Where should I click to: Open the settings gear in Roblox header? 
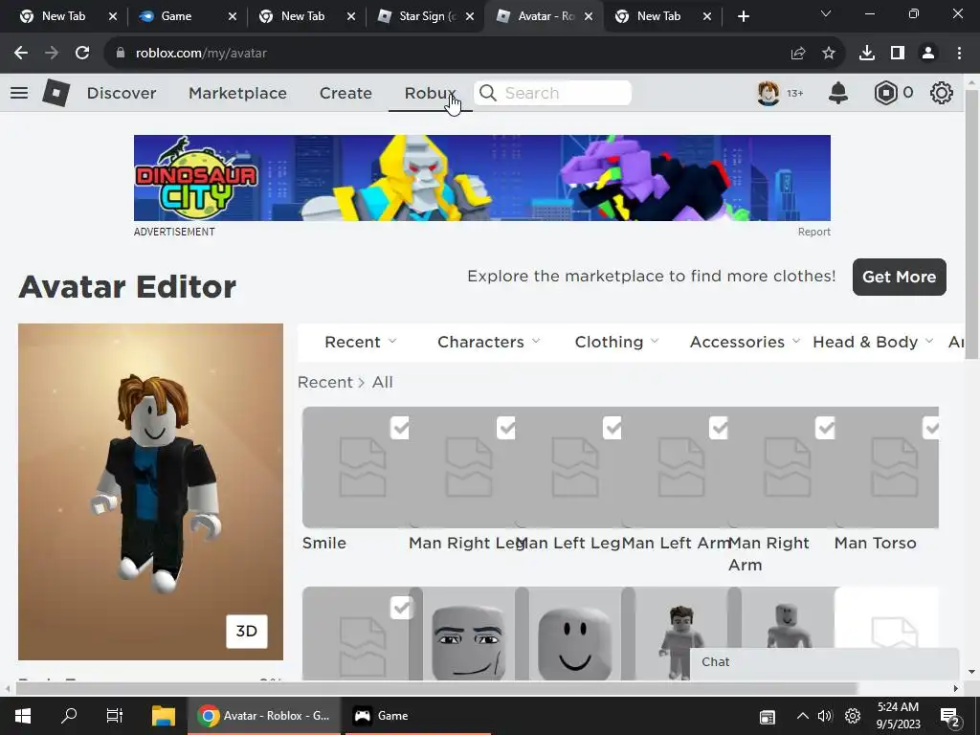[x=942, y=93]
